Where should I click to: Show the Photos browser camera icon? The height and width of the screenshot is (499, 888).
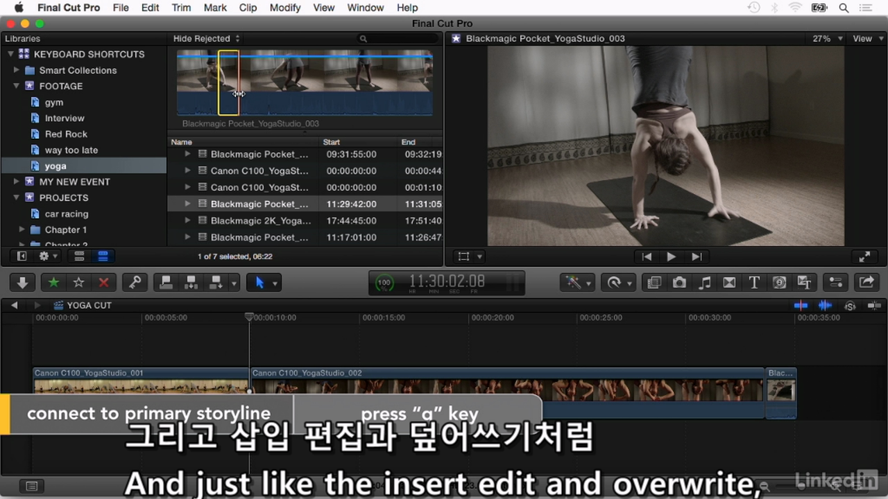(679, 282)
